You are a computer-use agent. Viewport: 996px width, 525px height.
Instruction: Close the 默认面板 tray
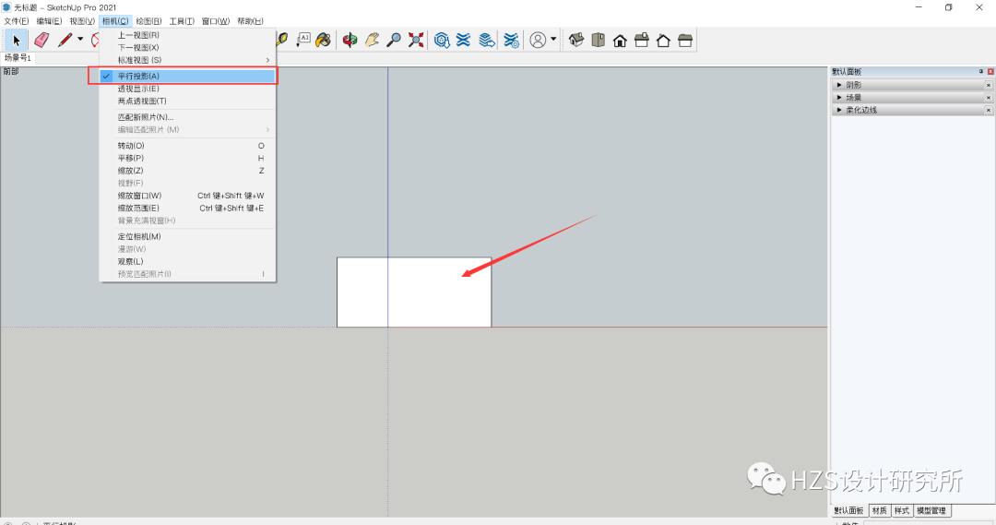tap(990, 71)
